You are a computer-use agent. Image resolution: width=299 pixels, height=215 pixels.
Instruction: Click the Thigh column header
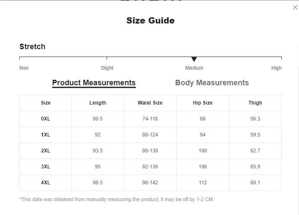click(255, 103)
